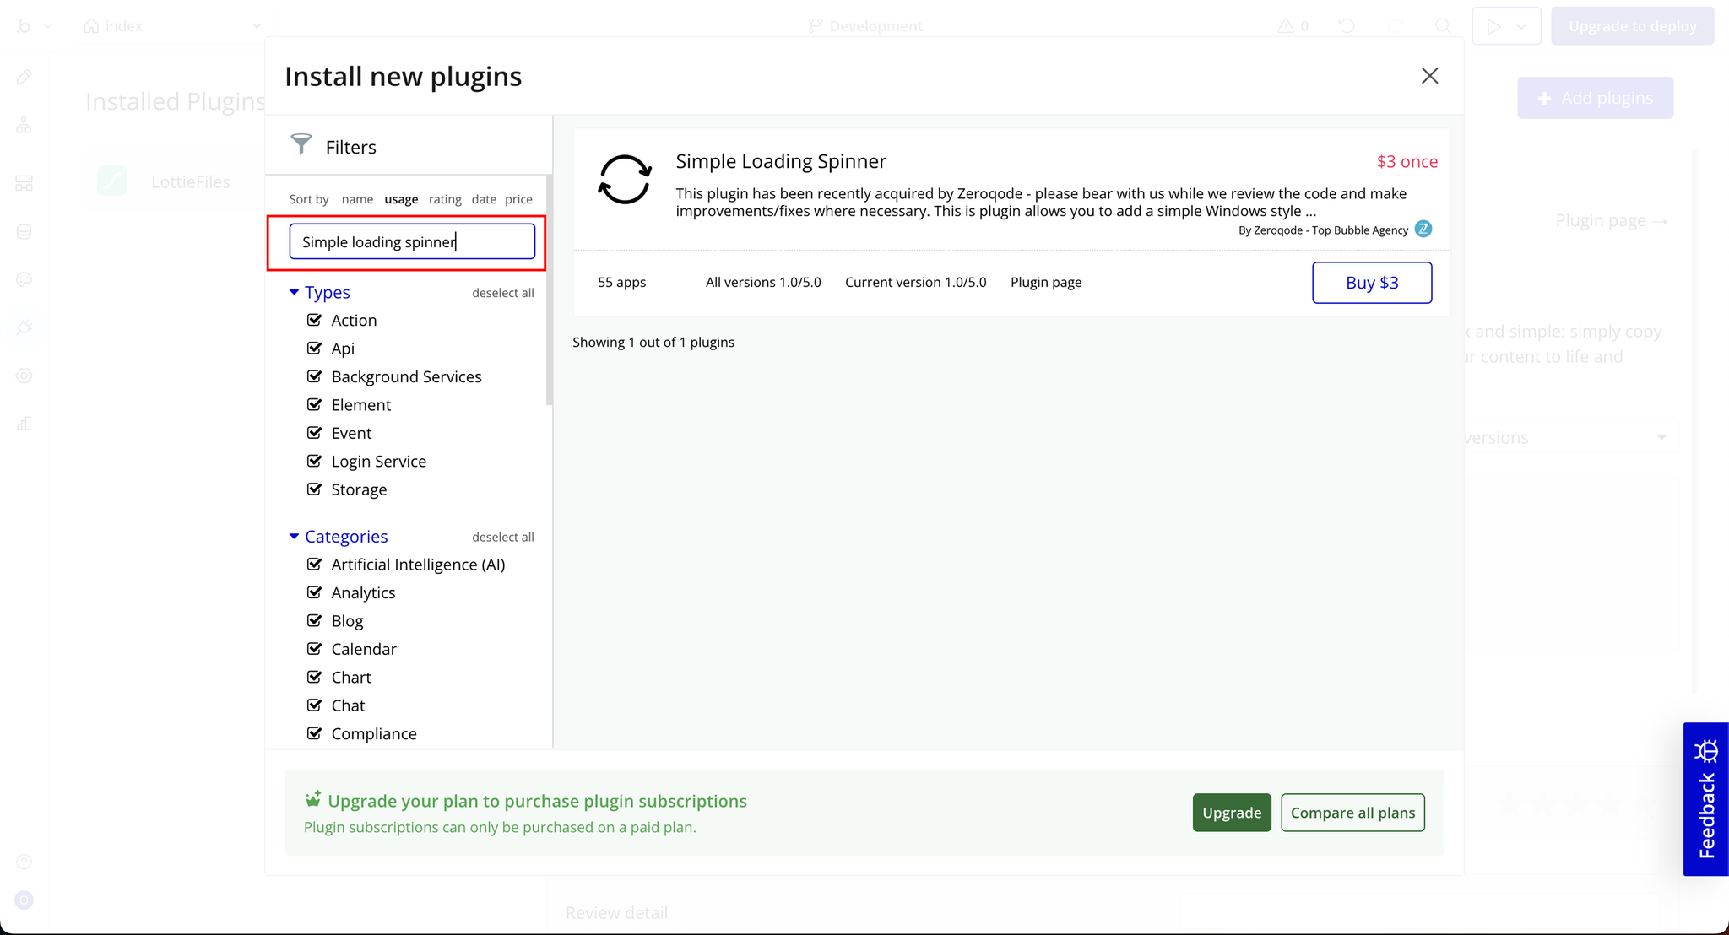Uncheck the Background Services checkbox
The image size is (1729, 935).
tap(314, 376)
